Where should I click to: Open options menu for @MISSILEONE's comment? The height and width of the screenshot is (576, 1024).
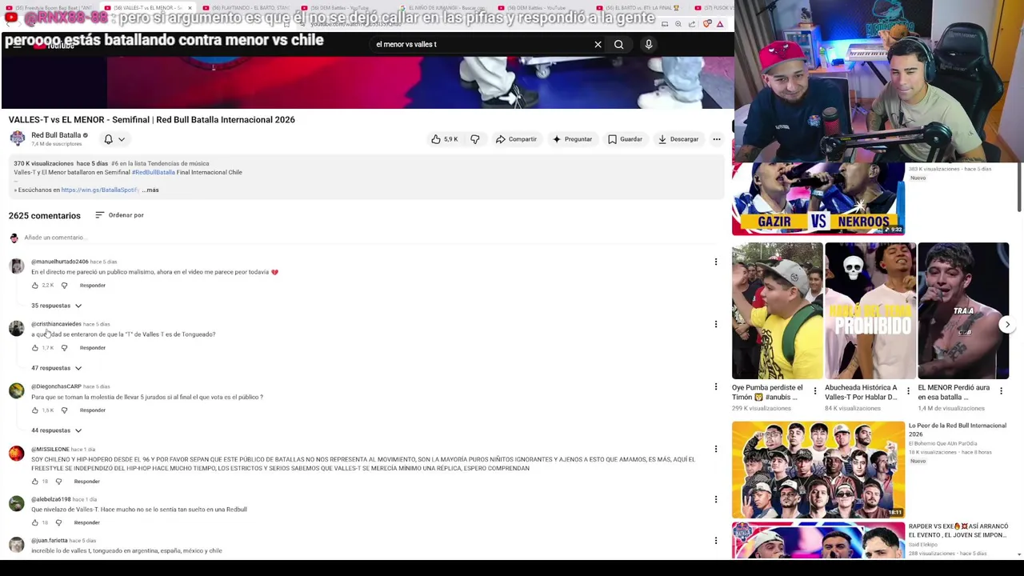[716, 449]
